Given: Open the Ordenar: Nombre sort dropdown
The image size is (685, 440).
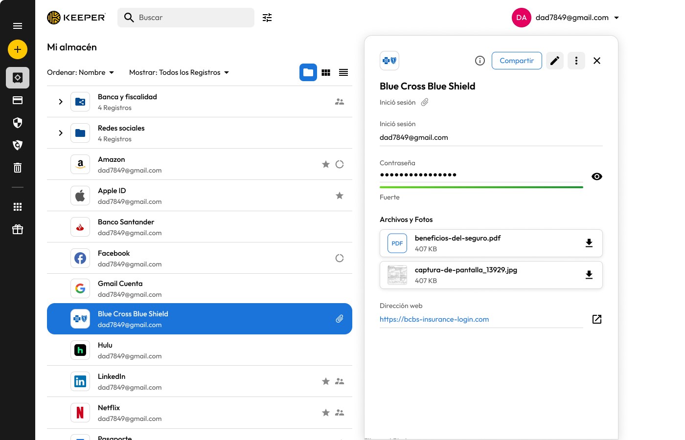Looking at the screenshot, I should pyautogui.click(x=81, y=72).
